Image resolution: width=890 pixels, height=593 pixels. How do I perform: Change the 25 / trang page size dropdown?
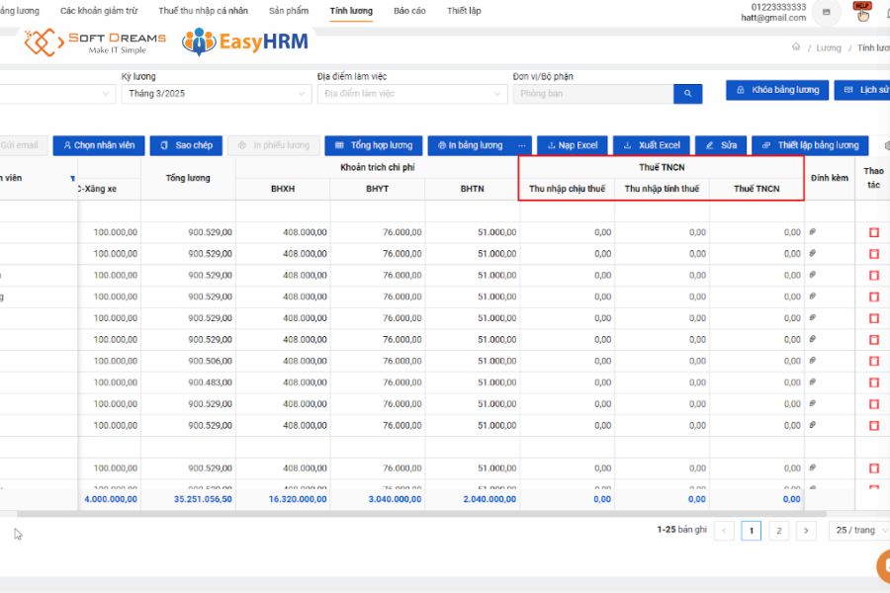[860, 530]
